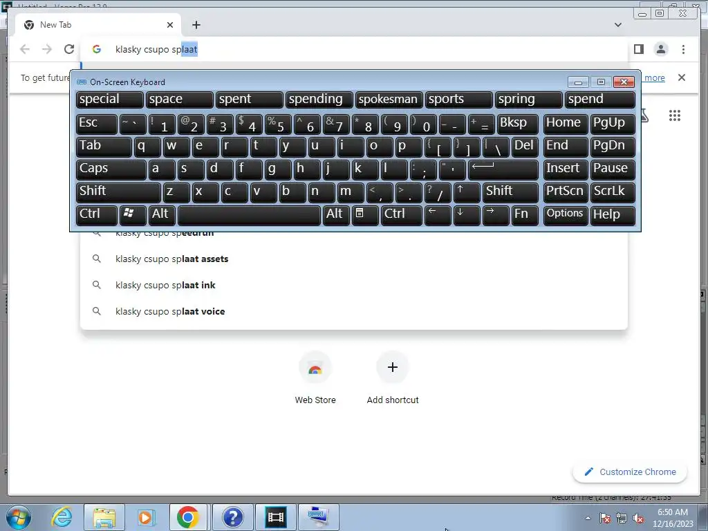Click the spacebar key
The width and height of the screenshot is (708, 531).
tap(249, 215)
